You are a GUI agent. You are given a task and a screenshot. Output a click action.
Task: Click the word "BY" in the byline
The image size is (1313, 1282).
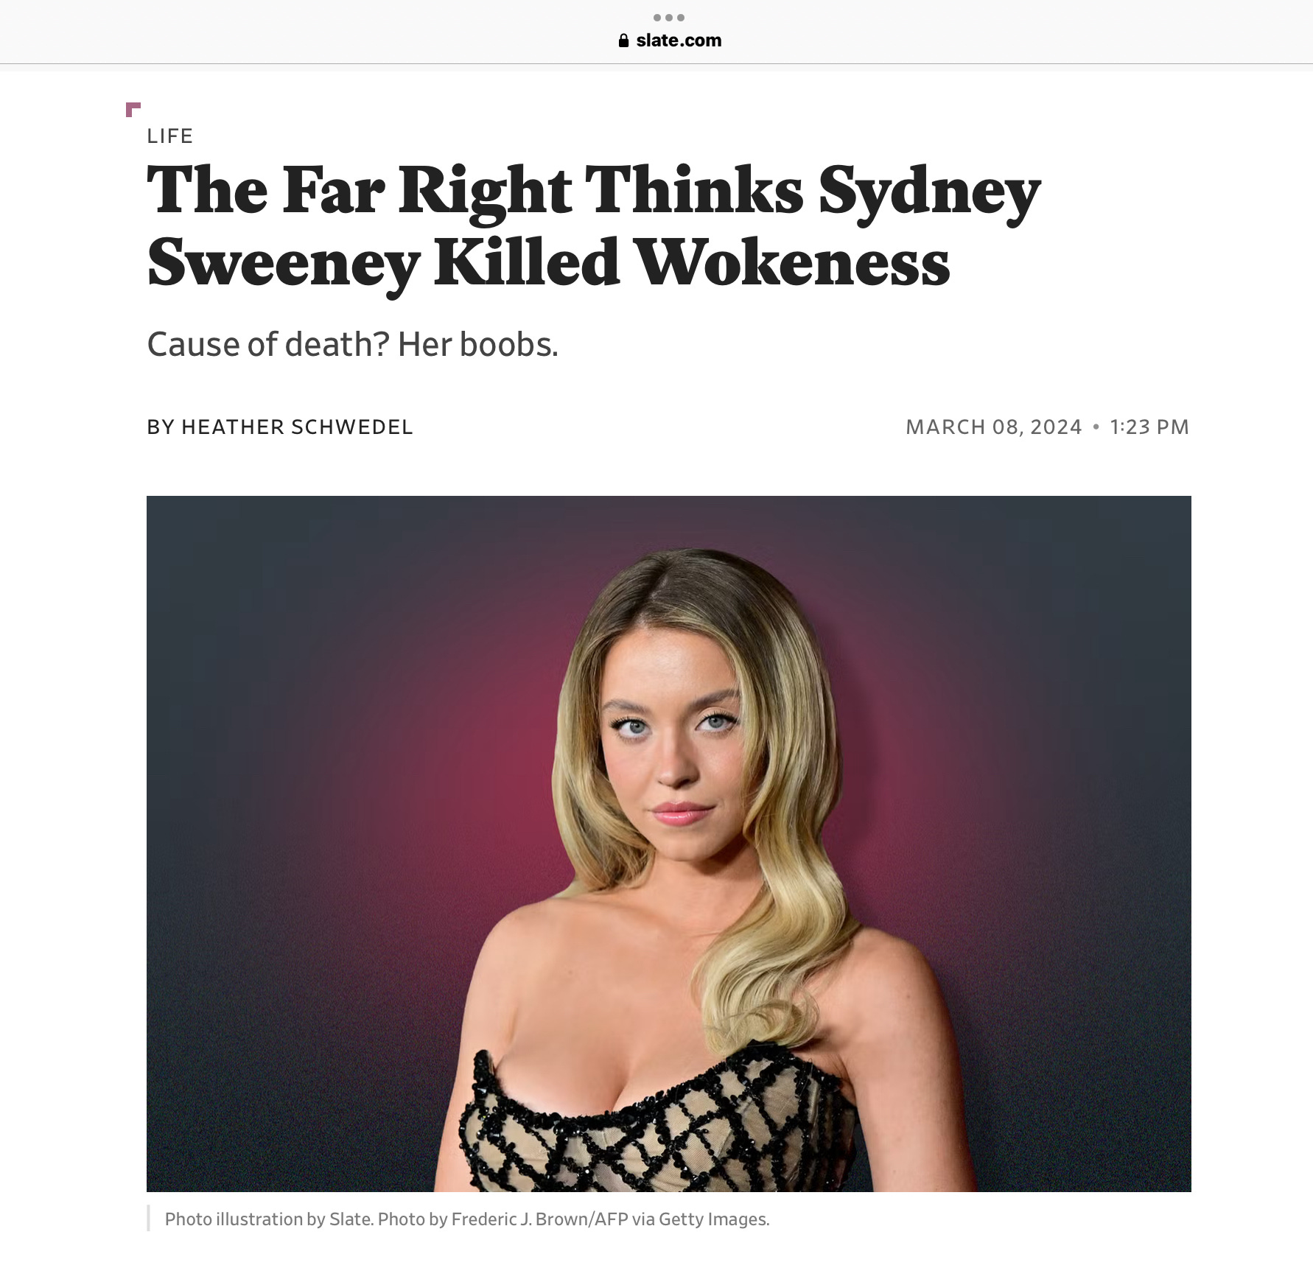[161, 427]
